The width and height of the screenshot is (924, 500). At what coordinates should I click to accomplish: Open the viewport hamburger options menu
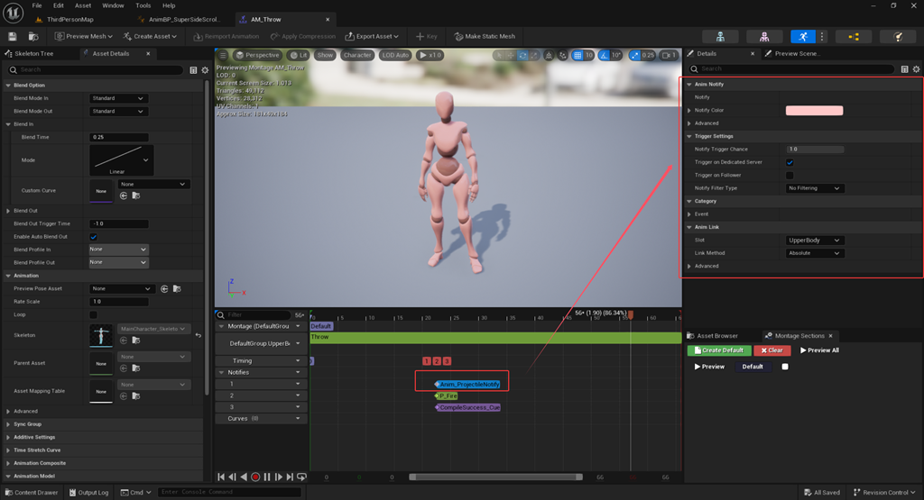[223, 55]
